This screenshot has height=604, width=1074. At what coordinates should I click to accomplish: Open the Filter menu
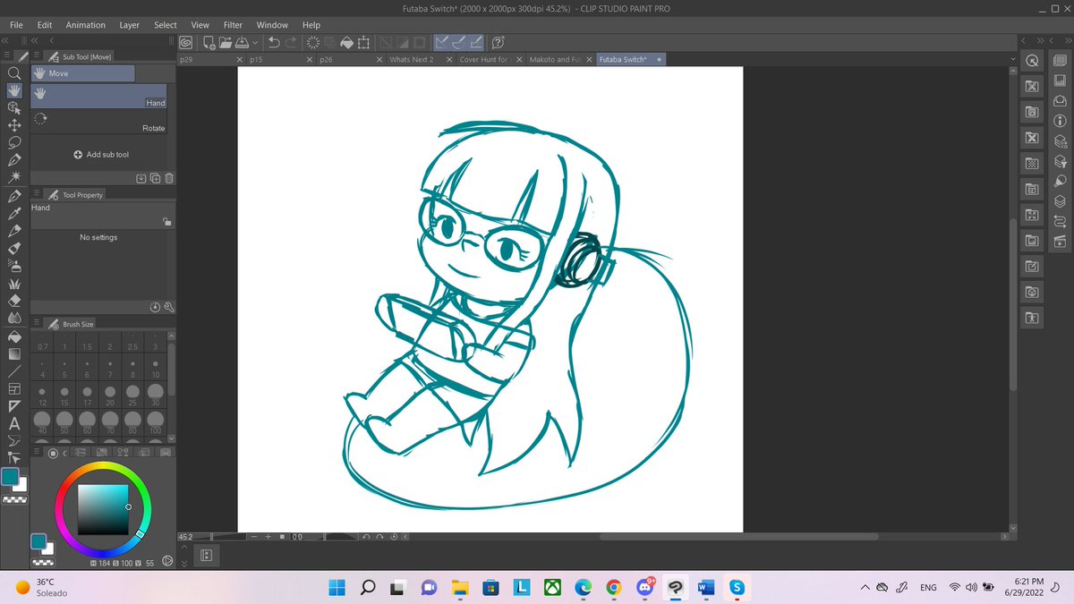(x=233, y=25)
